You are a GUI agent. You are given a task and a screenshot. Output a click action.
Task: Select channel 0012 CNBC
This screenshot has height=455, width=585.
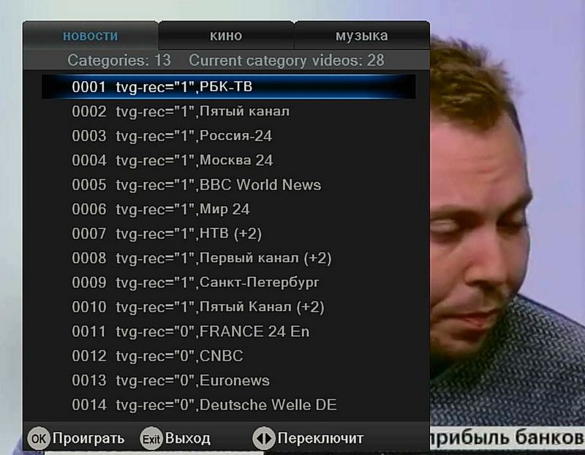tap(229, 356)
